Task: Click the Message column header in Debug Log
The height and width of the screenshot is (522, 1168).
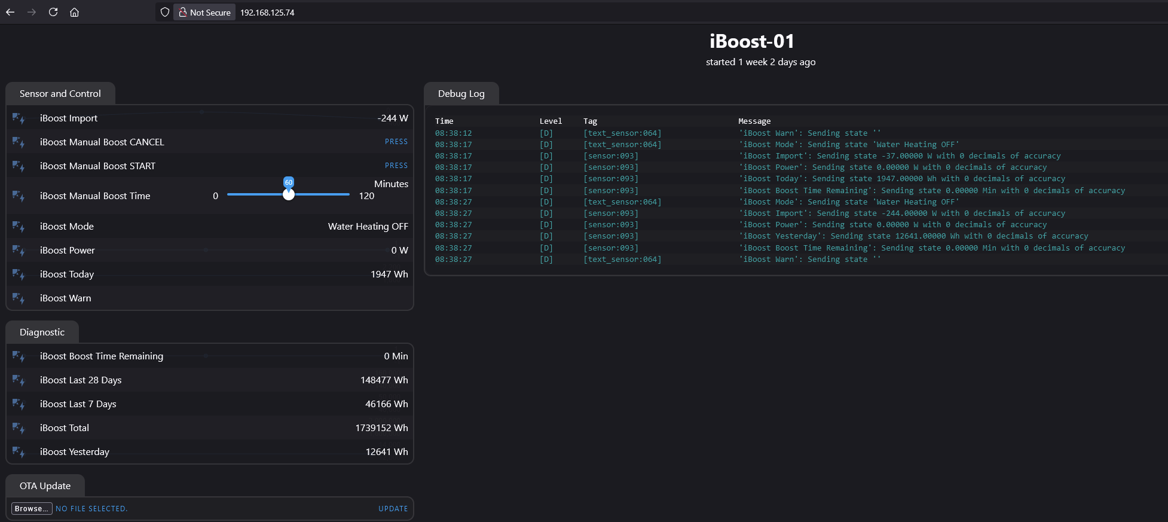Action: coord(754,121)
